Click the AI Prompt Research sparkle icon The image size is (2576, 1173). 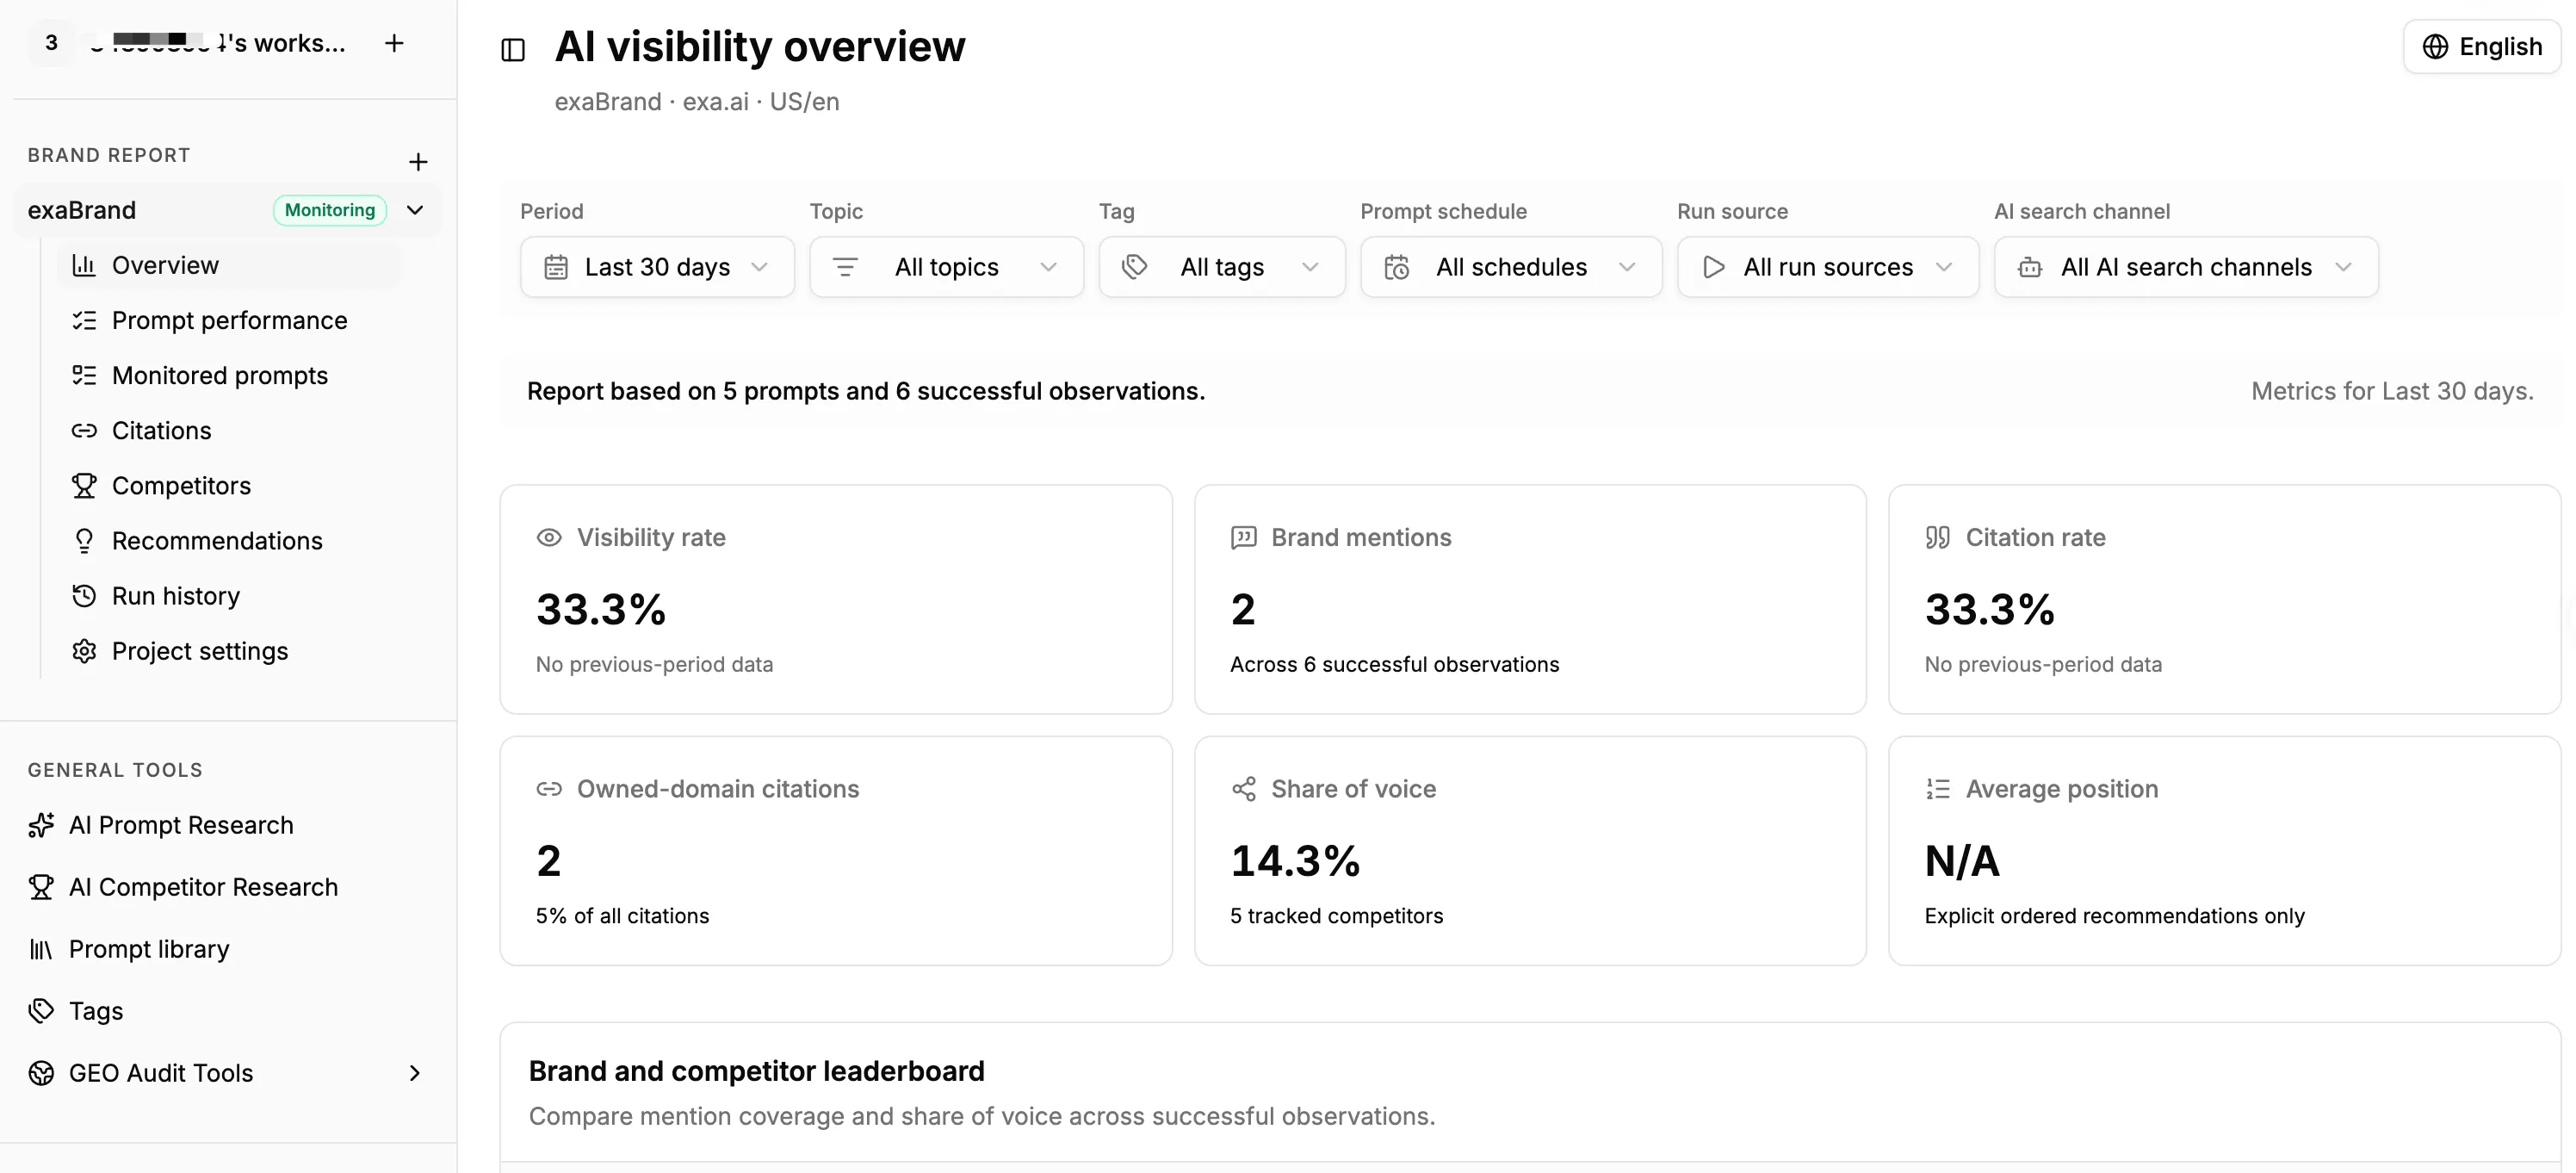coord(41,825)
